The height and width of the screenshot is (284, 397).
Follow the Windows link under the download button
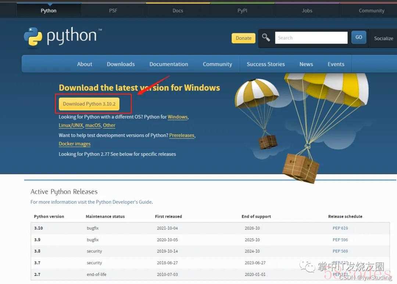(178, 117)
